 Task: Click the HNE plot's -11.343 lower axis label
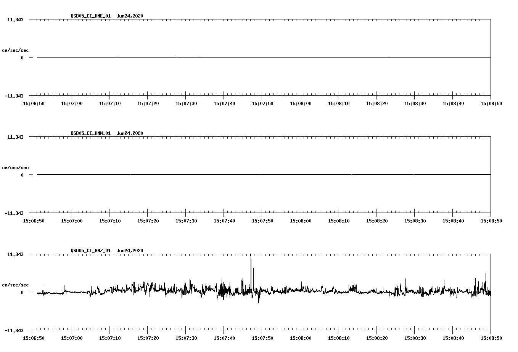tap(14, 96)
